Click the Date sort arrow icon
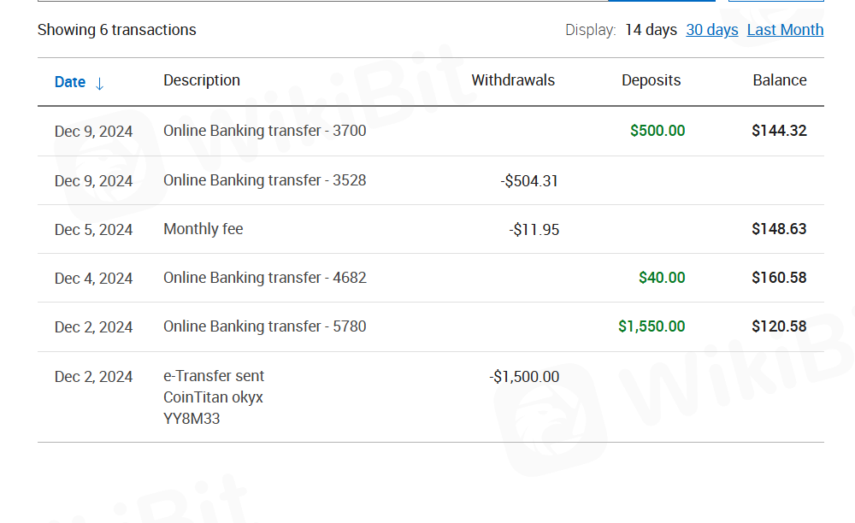This screenshot has height=523, width=855. (x=99, y=83)
